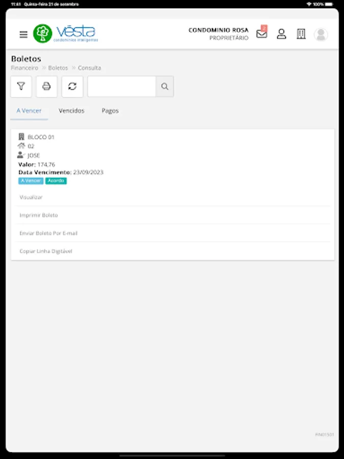344x459 pixels.
Task: Click the magnifier search button
Action: coord(165,87)
